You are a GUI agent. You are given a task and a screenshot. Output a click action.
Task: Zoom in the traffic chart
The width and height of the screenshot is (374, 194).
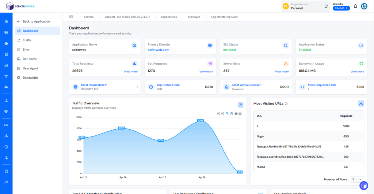[x=218, y=114]
